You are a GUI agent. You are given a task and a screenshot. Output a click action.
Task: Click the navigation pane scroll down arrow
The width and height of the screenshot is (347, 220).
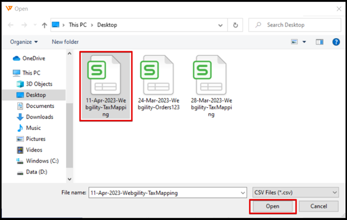tap(70, 179)
